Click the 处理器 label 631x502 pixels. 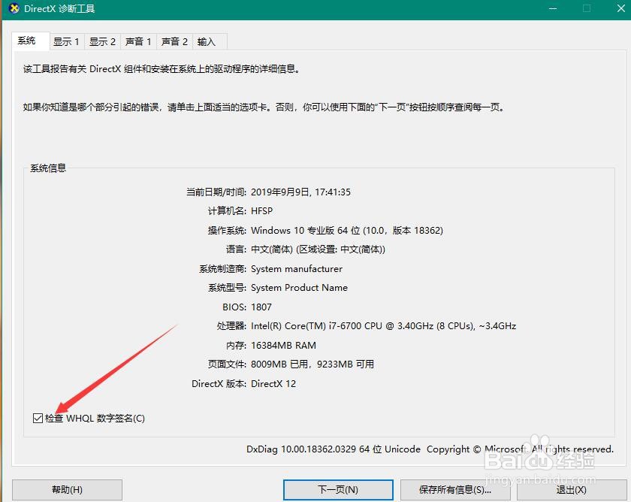231,326
